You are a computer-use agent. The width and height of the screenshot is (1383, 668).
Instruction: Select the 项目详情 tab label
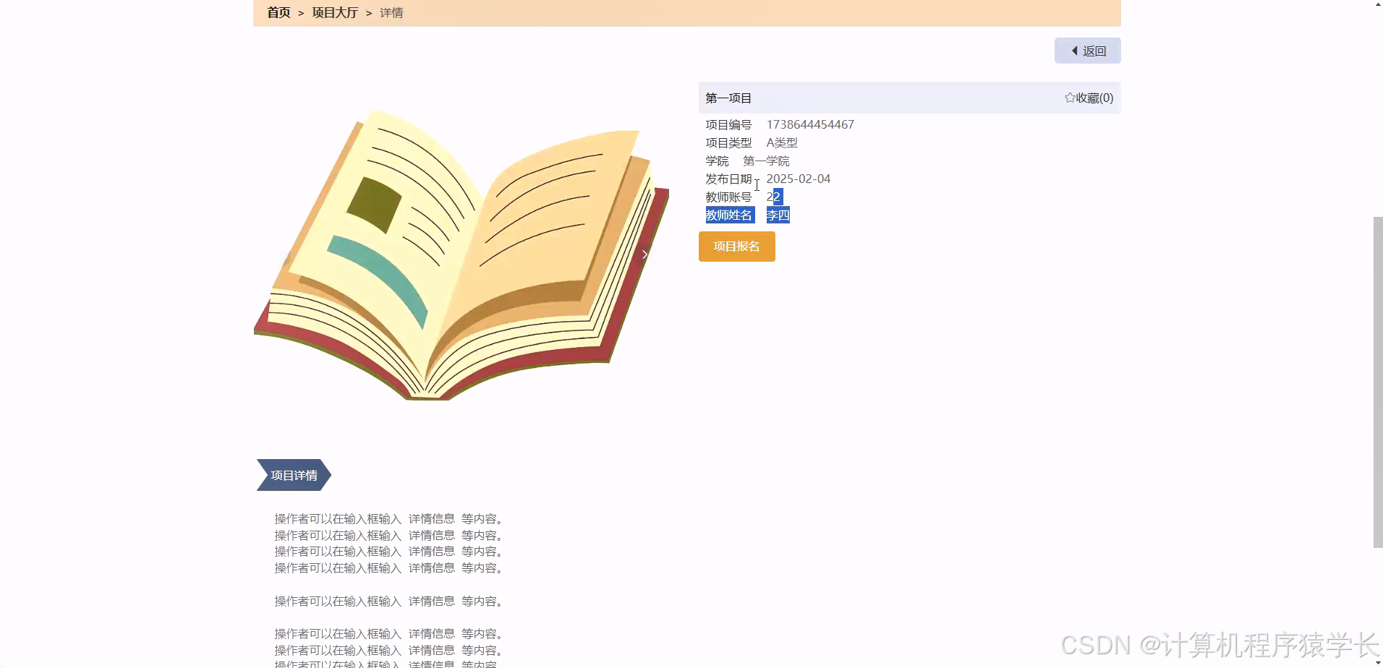(x=294, y=475)
